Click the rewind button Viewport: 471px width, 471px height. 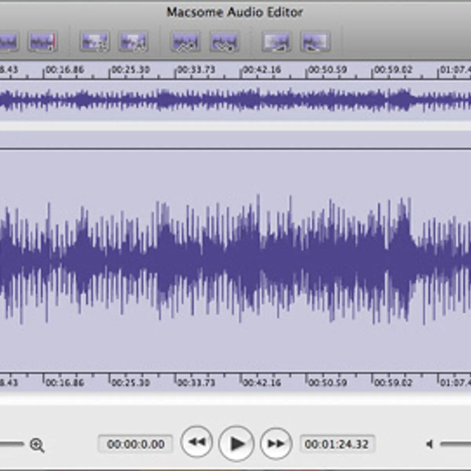(197, 442)
